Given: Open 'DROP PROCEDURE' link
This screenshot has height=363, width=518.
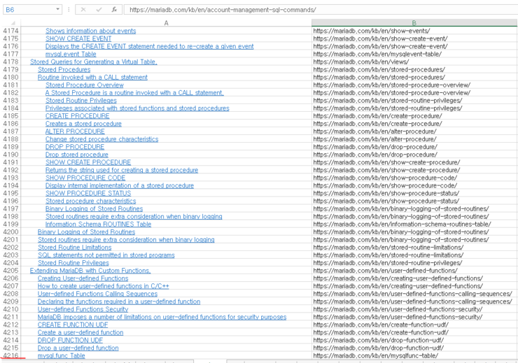Looking at the screenshot, I should (x=75, y=147).
